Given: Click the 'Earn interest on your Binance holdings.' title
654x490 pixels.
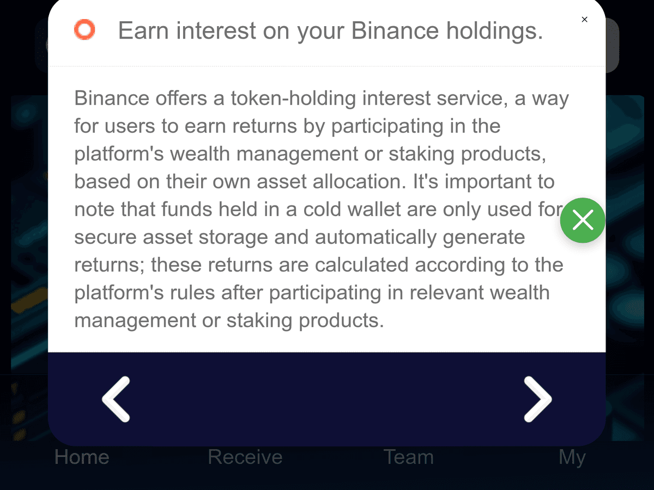Looking at the screenshot, I should [x=331, y=31].
